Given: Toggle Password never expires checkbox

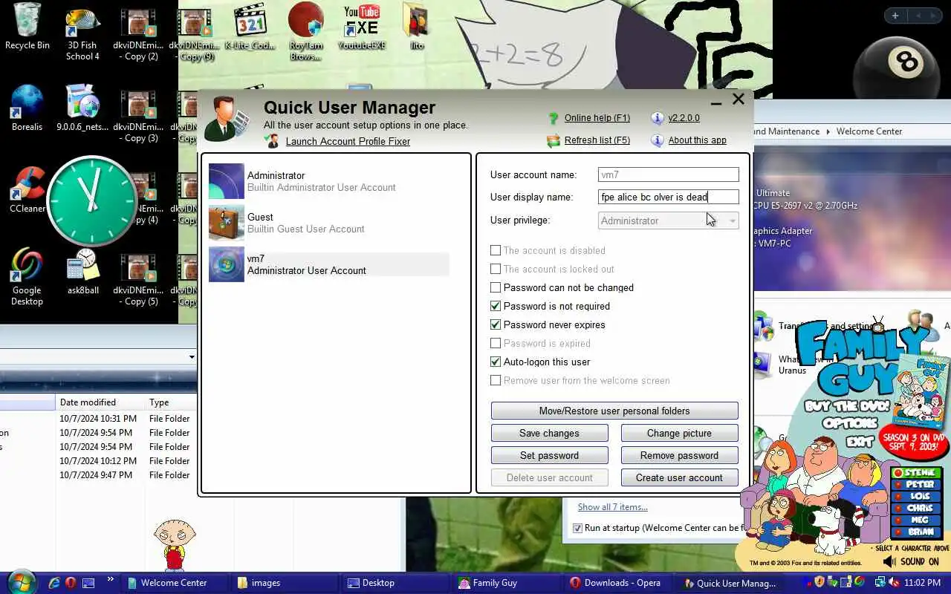Looking at the screenshot, I should pos(496,324).
